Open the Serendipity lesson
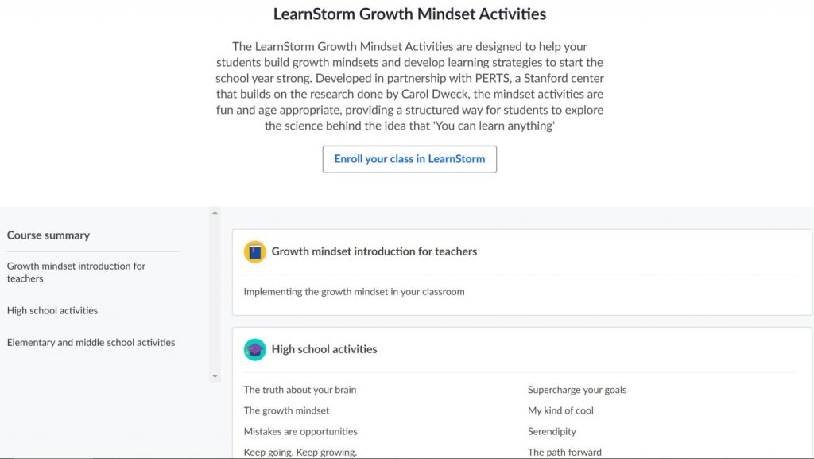 pyautogui.click(x=552, y=431)
